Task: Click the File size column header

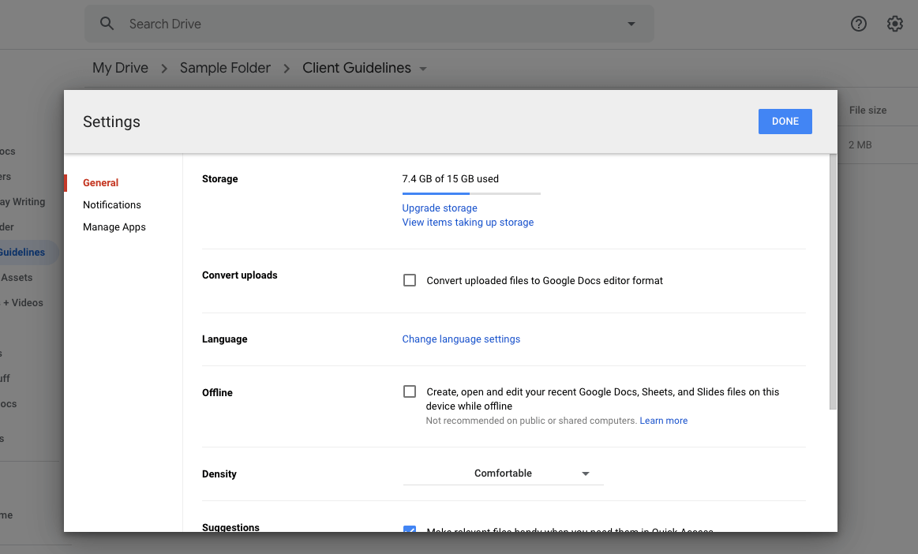Action: pos(867,110)
